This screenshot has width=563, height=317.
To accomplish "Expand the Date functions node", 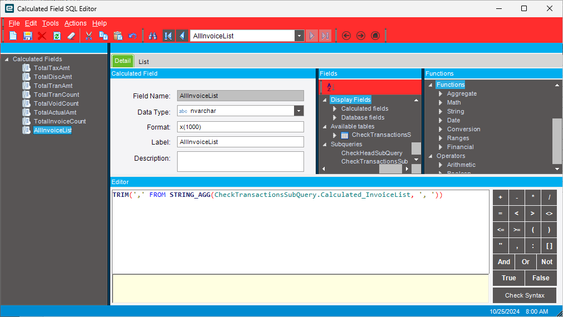I will (x=440, y=121).
